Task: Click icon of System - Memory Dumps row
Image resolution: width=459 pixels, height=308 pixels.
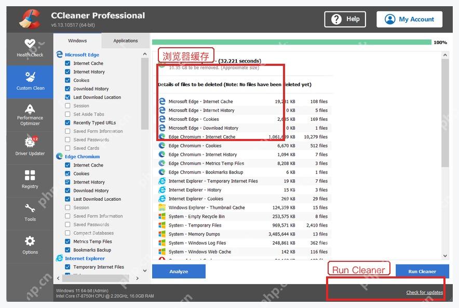Action: (162, 234)
